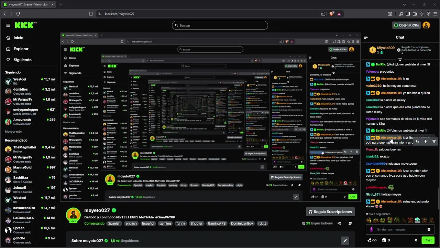Delete the hovered chat message
This screenshot has width=440, height=248.
click(434, 142)
